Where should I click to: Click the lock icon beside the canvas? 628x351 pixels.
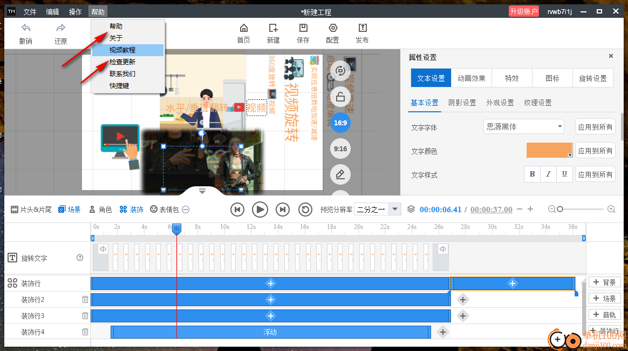[340, 97]
